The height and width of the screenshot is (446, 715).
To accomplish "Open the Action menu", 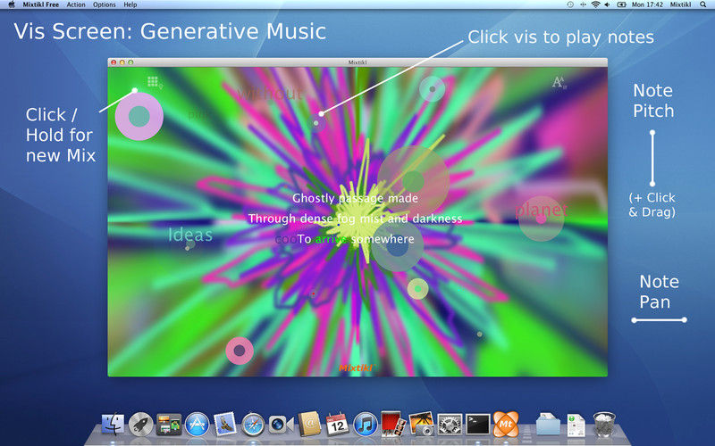I will click(x=76, y=4).
